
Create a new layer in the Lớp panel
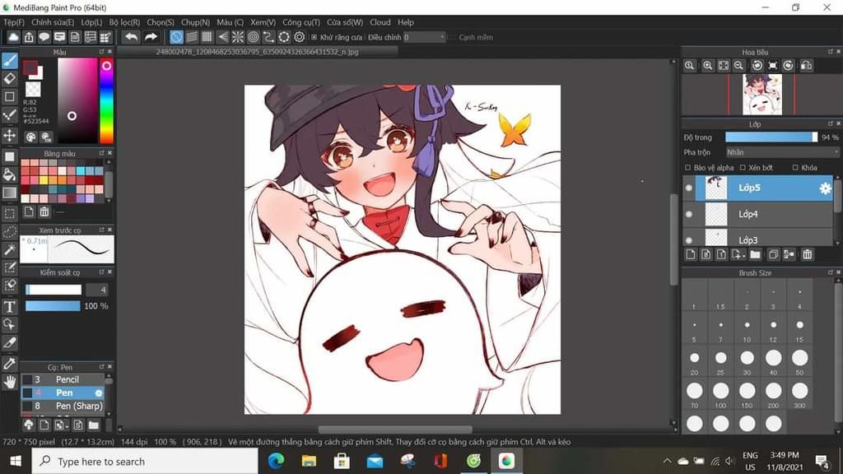point(691,253)
